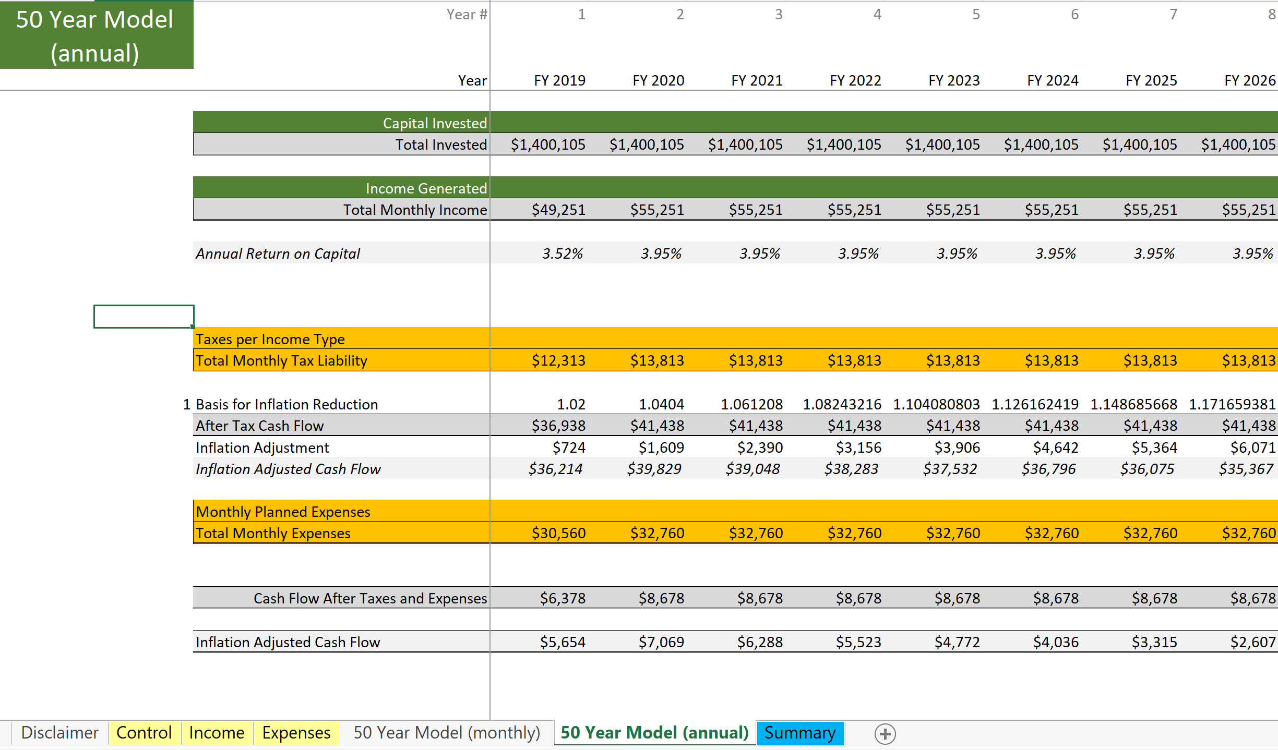Screen dimensions: 1278x750
Task: Select the 1.02 inflation basis cell
Action: click(571, 404)
